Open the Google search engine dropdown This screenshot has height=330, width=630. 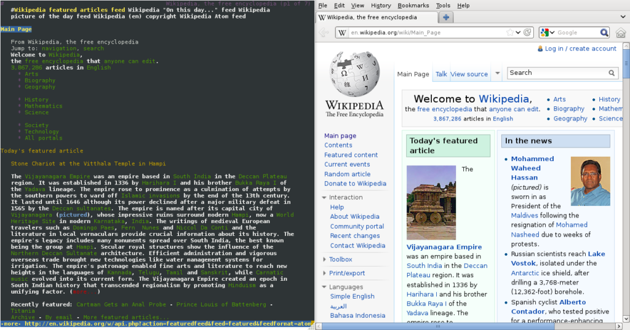pyautogui.click(x=547, y=33)
